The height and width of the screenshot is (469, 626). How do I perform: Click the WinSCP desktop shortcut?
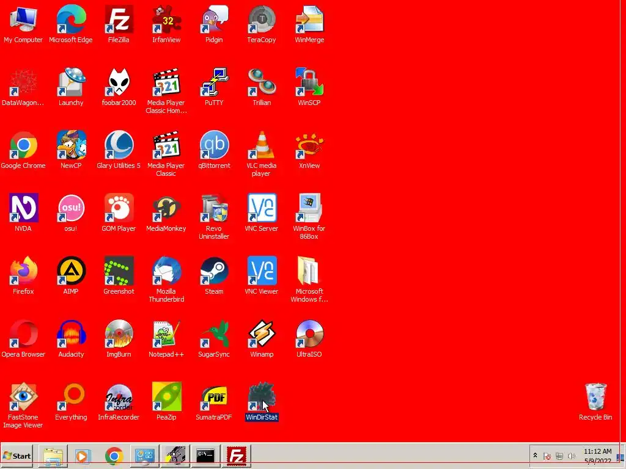pos(309,82)
